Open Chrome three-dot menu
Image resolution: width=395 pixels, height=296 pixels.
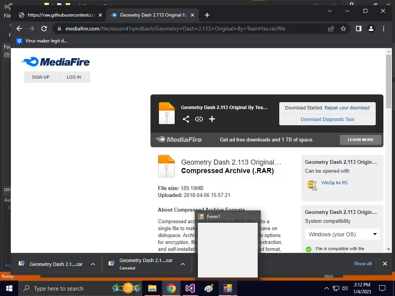click(383, 29)
